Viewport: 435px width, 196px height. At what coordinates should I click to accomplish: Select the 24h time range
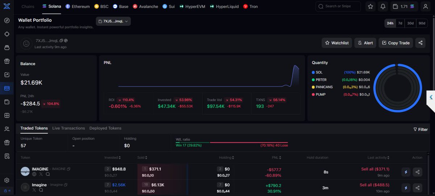(x=390, y=23)
